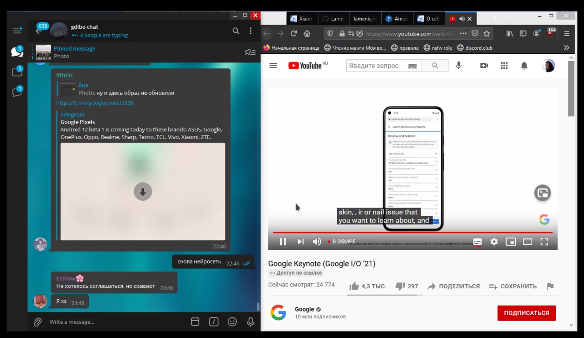The height and width of the screenshot is (338, 584).
Task: Show more bookmarks chevron
Action: (x=567, y=47)
